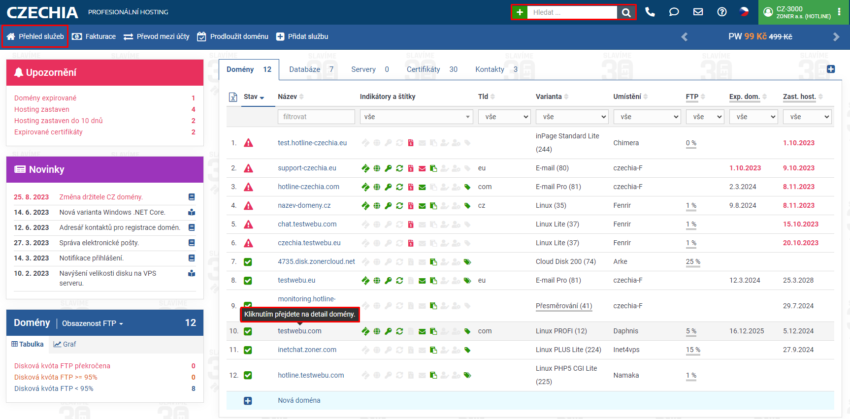
Task: Open Varianta filter dropdown
Action: click(x=572, y=117)
